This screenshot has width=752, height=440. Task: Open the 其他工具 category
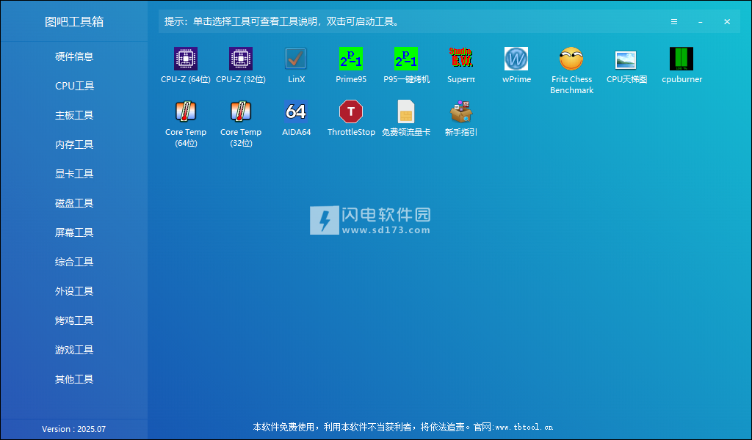(x=74, y=379)
